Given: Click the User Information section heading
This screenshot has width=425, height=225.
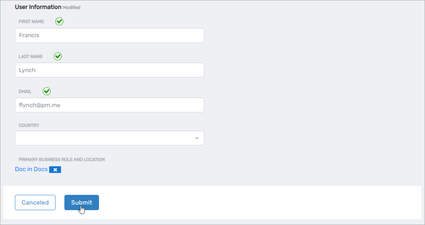Looking at the screenshot, I should tap(38, 7).
